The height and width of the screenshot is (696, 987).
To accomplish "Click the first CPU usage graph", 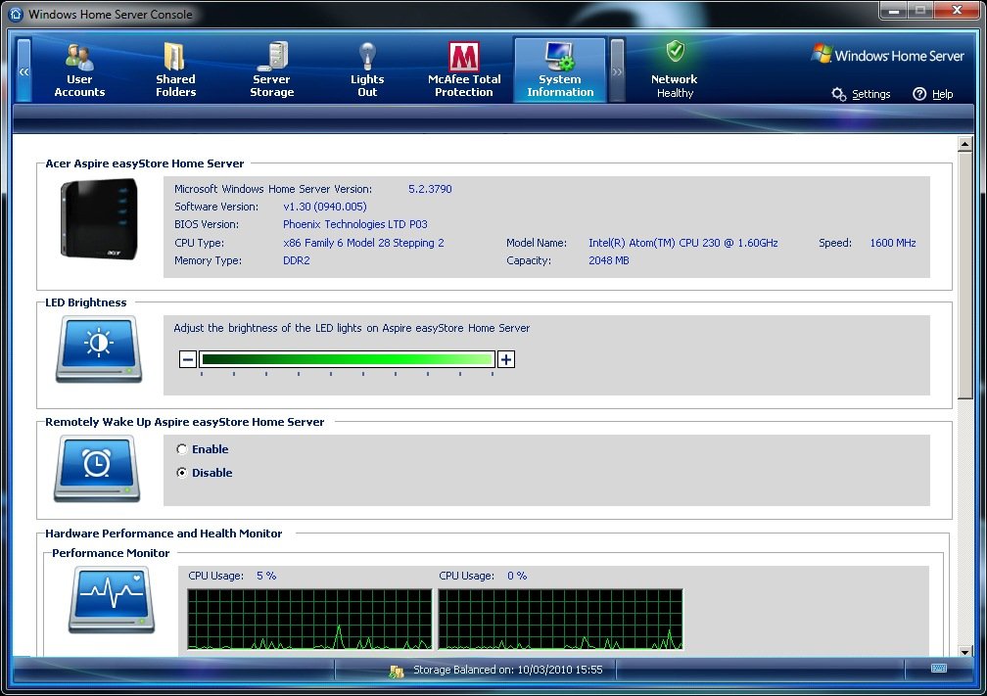I will click(309, 620).
